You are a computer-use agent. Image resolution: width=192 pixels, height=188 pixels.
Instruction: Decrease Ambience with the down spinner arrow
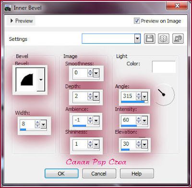(90, 122)
